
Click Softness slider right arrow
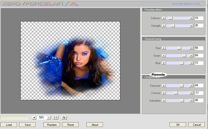[191, 18]
